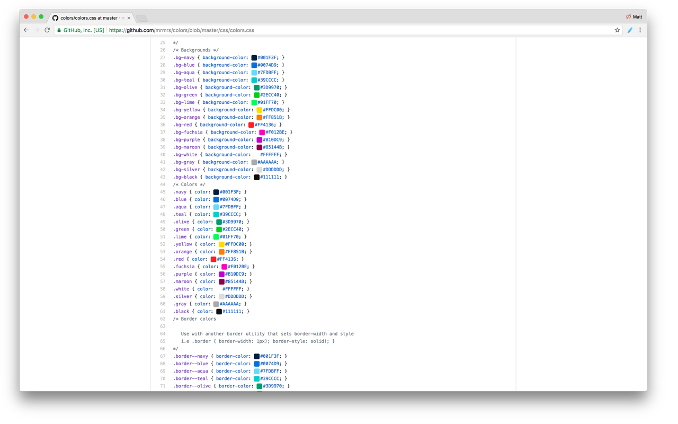Image resolution: width=678 pixels, height=424 pixels.
Task: Click the aqua swatch next to the .aqua rule
Action: (x=217, y=207)
